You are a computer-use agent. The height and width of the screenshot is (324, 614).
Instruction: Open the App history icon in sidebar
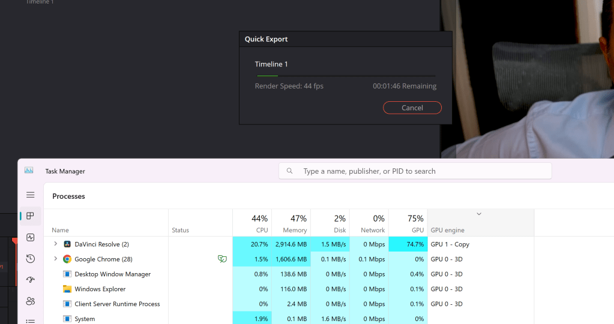point(30,259)
